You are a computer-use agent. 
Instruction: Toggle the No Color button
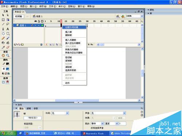coord(6,74)
